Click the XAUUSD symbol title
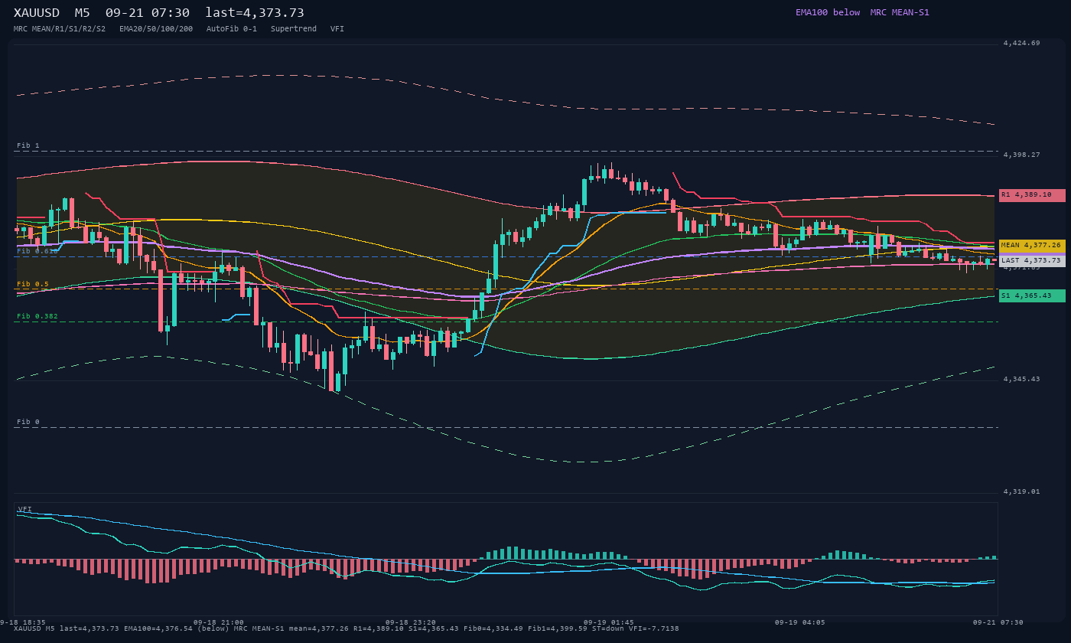 click(37, 13)
